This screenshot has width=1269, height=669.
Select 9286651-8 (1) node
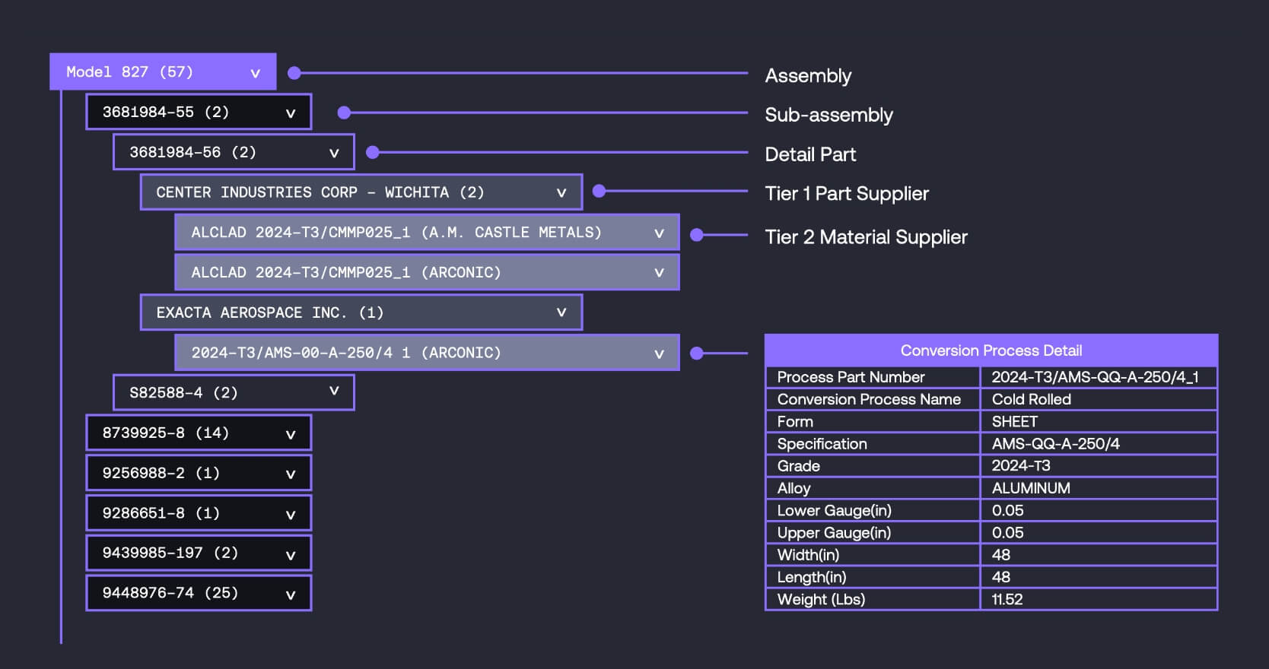pos(199,513)
